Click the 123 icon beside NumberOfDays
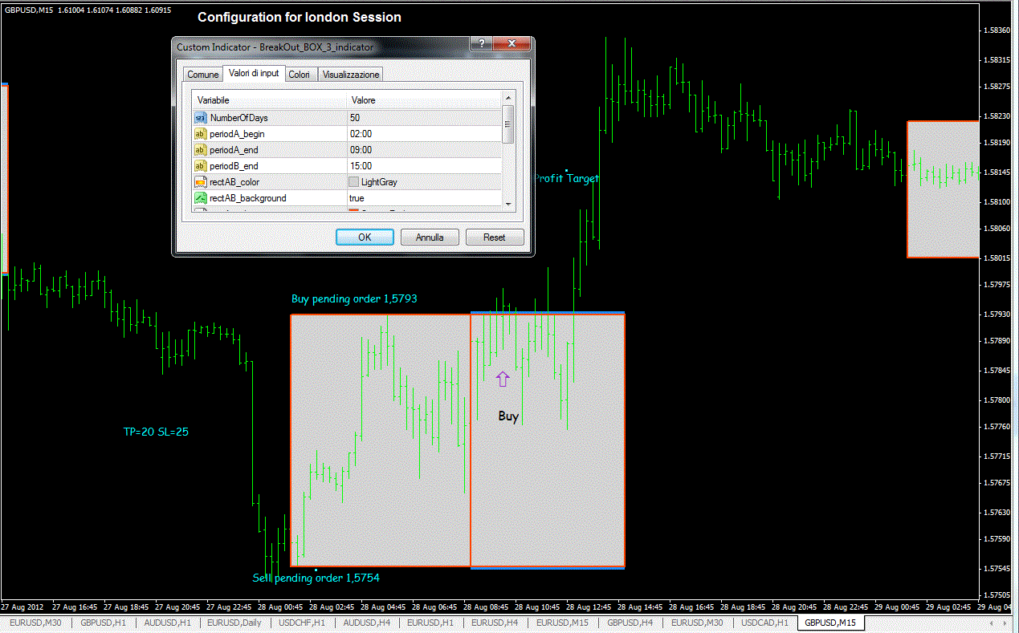Screen dimensions: 1019x633 pos(201,117)
